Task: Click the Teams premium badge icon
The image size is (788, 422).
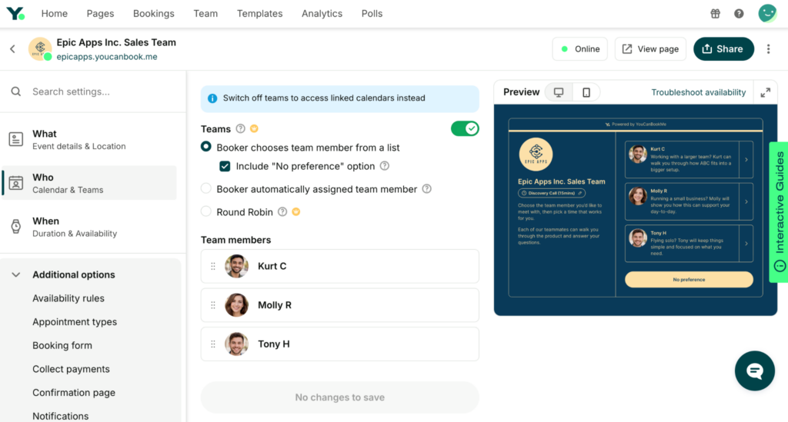Action: [x=254, y=129]
